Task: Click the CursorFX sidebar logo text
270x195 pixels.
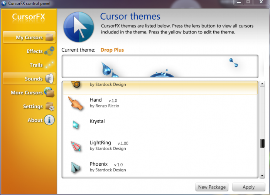Action: pyautogui.click(x=29, y=17)
